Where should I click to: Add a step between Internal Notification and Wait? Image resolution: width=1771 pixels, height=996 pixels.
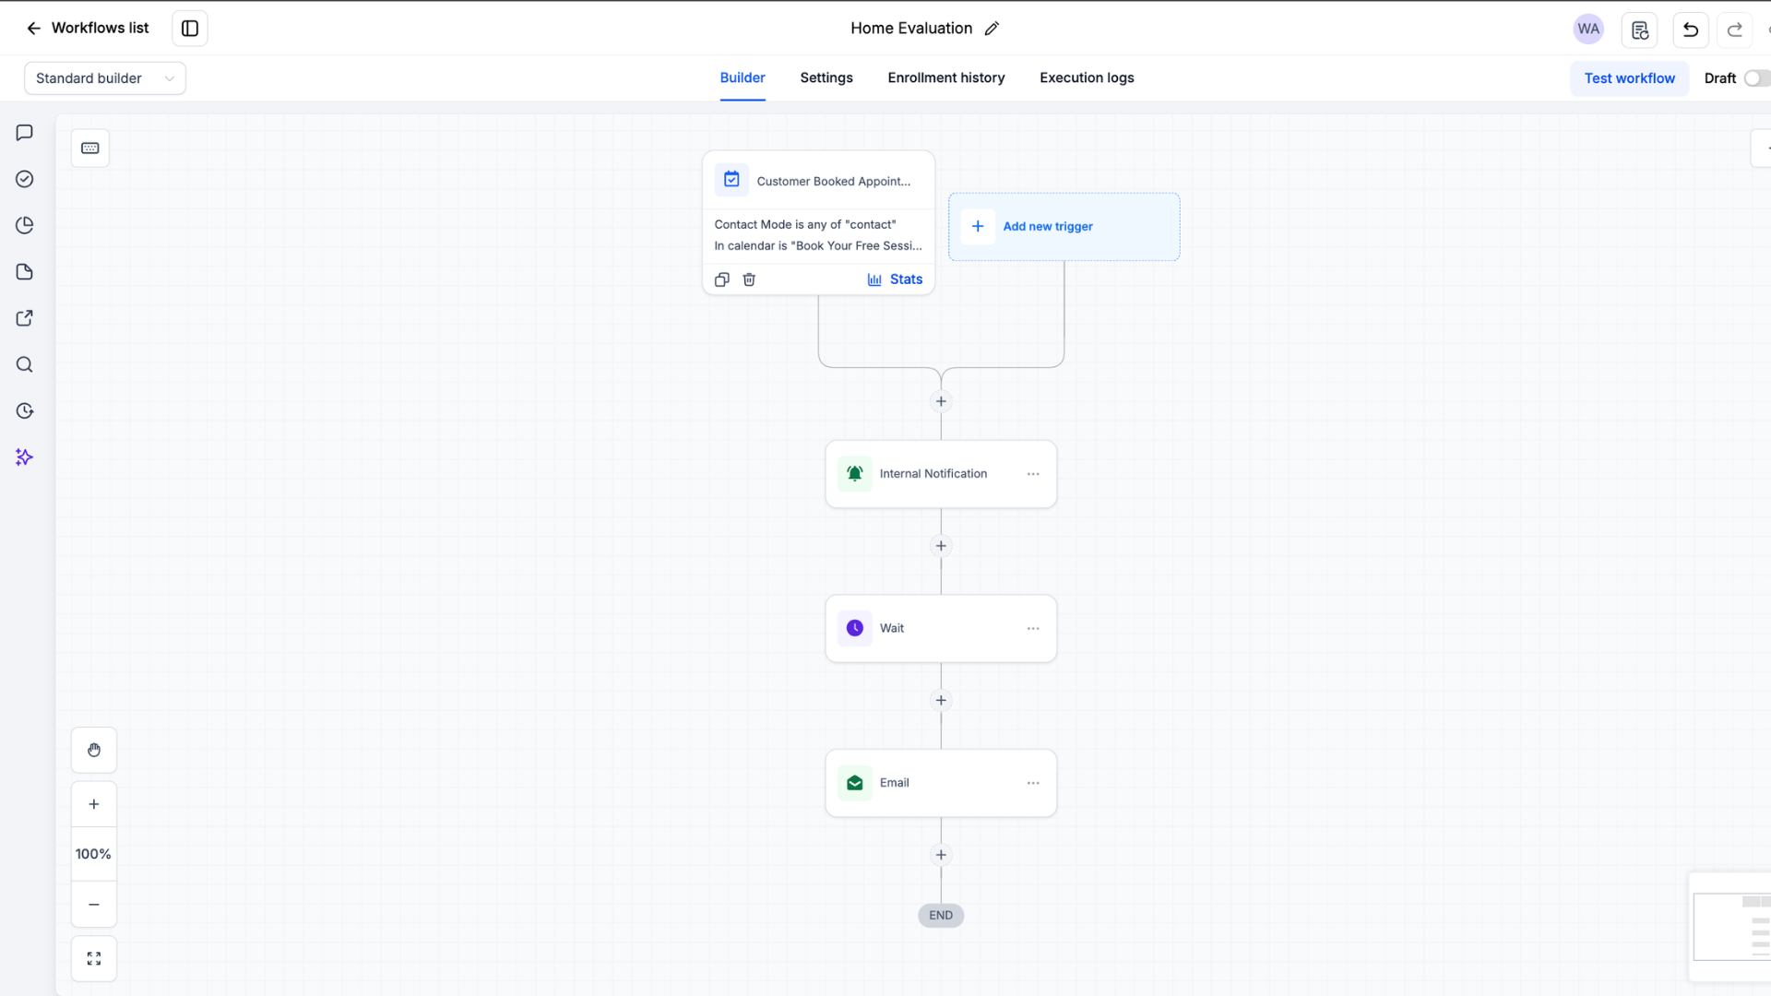click(941, 546)
